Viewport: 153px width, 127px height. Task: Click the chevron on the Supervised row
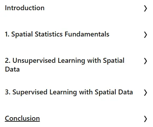[145, 93]
